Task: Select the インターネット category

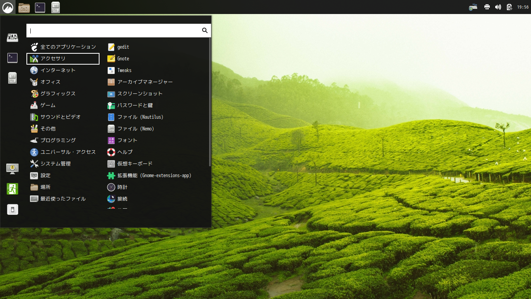Action: (63, 70)
